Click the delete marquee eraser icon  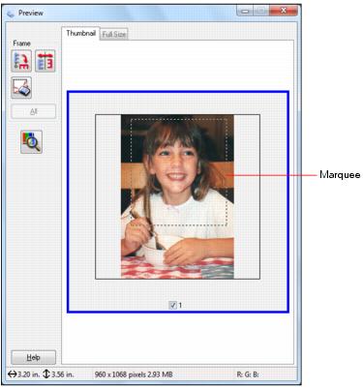click(21, 87)
